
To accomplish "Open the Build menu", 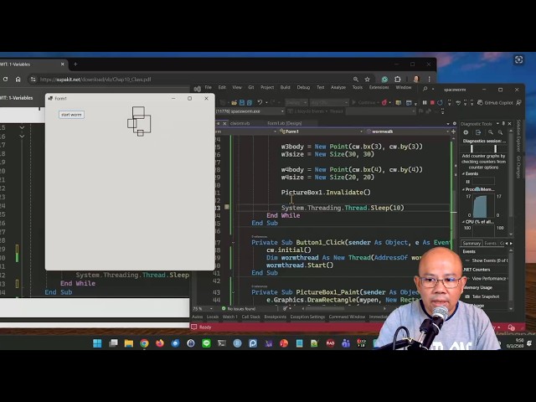I will (x=285, y=87).
